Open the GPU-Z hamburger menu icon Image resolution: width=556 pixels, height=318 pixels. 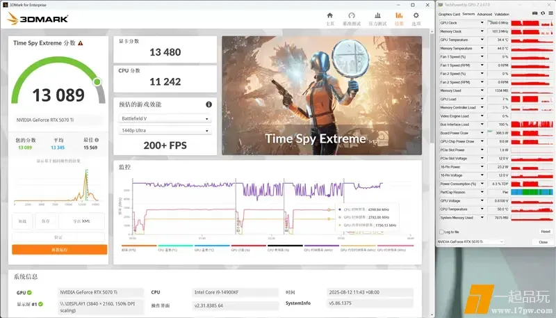[550, 13]
